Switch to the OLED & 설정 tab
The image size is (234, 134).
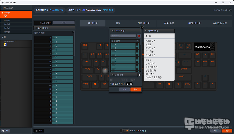220,23
